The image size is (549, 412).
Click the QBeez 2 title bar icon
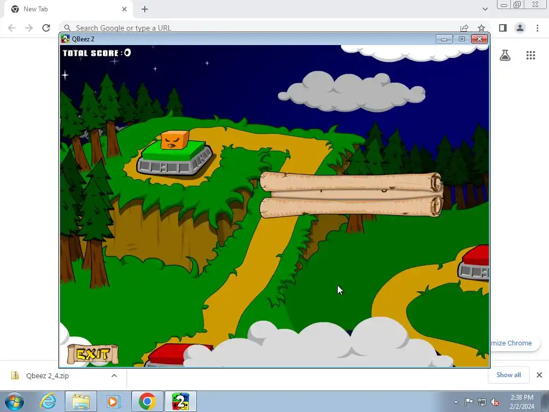tap(65, 39)
